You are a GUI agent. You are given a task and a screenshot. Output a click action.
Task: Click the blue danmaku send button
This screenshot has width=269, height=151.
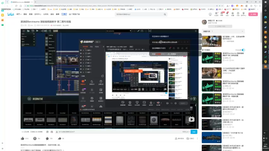click(194, 132)
